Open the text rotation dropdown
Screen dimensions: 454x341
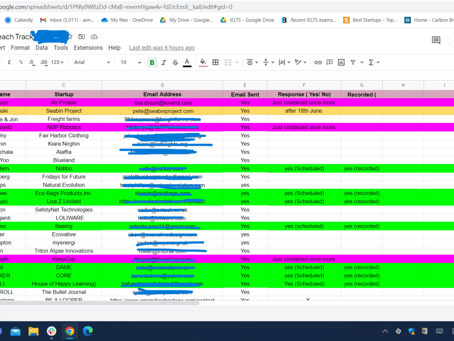coord(301,62)
